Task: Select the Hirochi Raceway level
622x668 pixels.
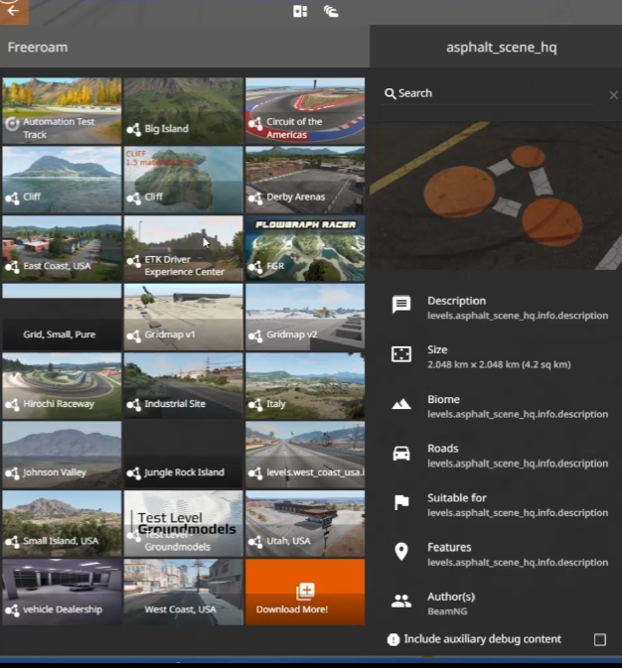Action: point(62,386)
